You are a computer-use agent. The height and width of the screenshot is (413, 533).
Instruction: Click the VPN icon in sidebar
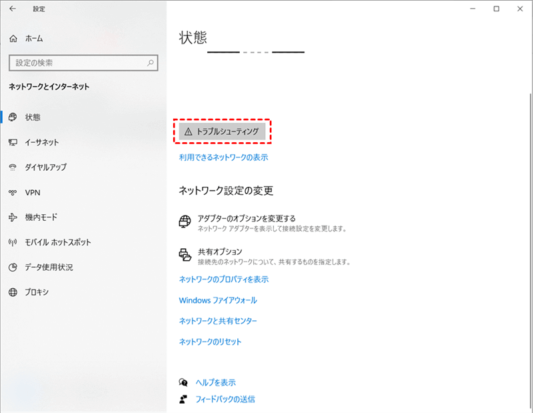tap(13, 192)
